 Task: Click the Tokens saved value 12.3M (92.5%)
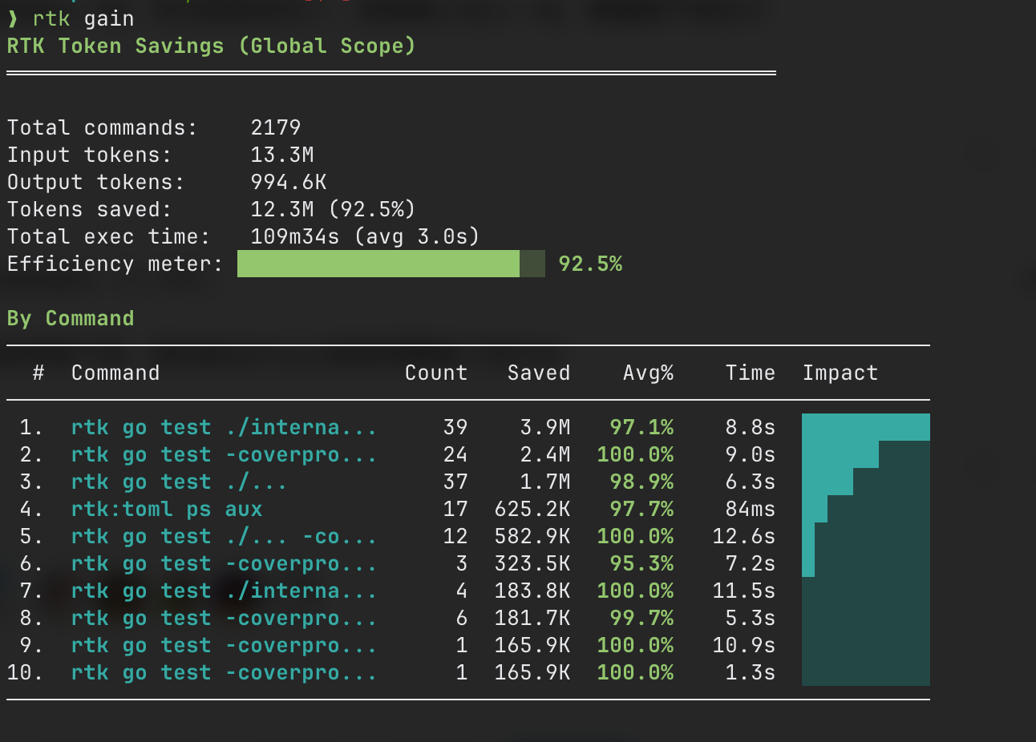click(x=333, y=209)
